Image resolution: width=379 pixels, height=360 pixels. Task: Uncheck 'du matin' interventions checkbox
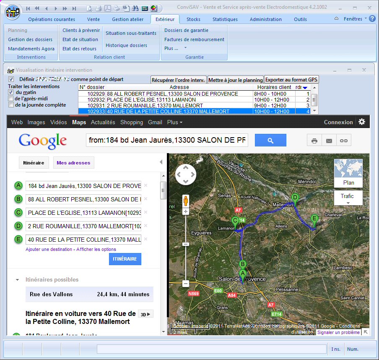[x=10, y=92]
